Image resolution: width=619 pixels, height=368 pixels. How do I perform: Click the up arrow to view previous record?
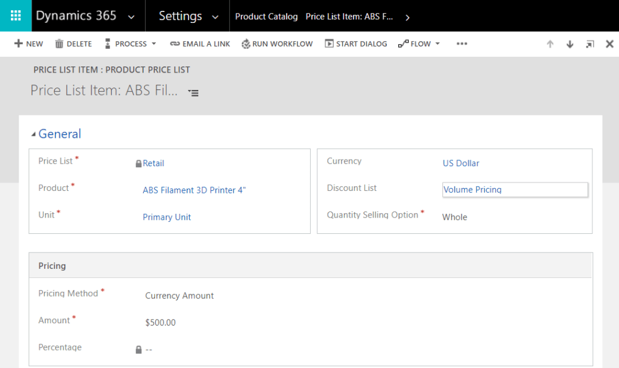tap(550, 44)
